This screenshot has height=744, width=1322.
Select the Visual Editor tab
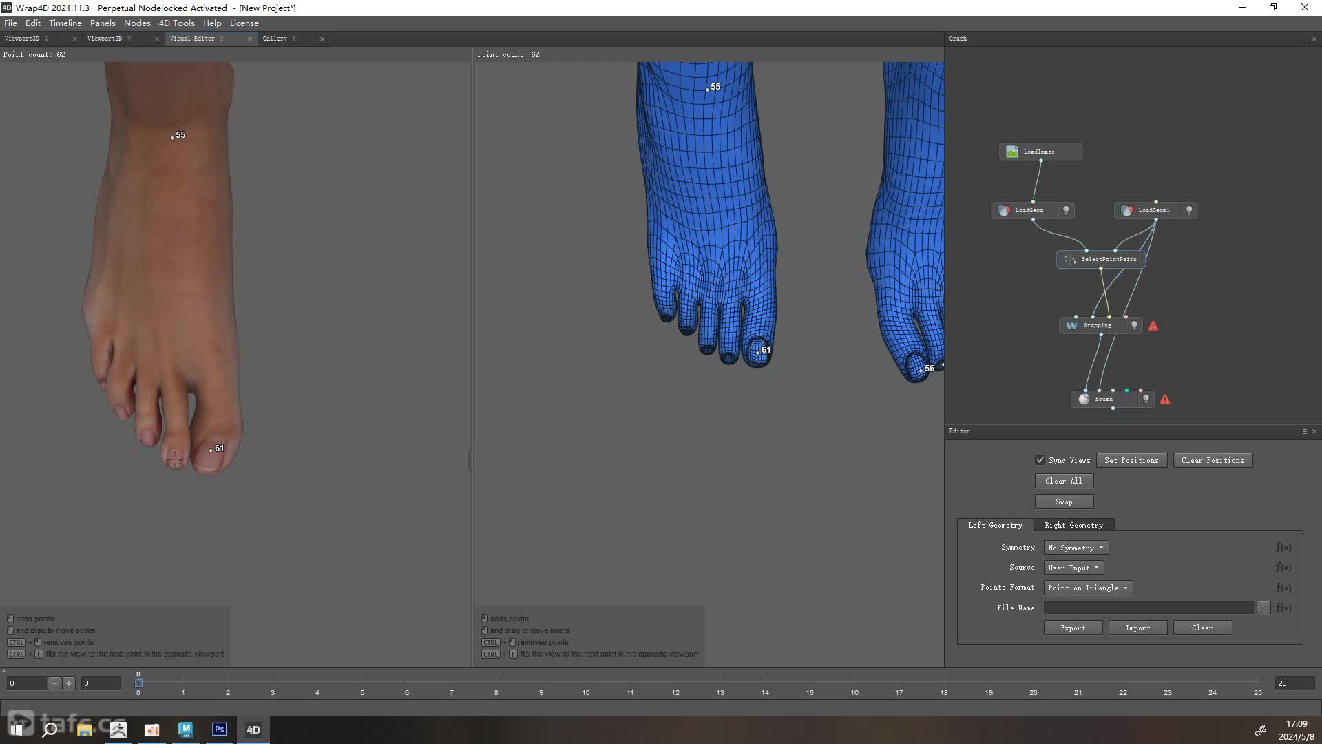click(x=192, y=39)
